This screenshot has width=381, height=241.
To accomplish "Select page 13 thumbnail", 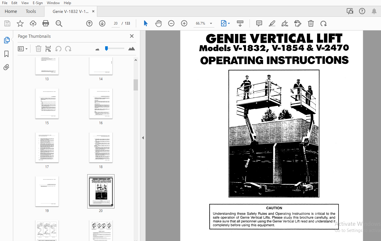I will pos(47,66).
